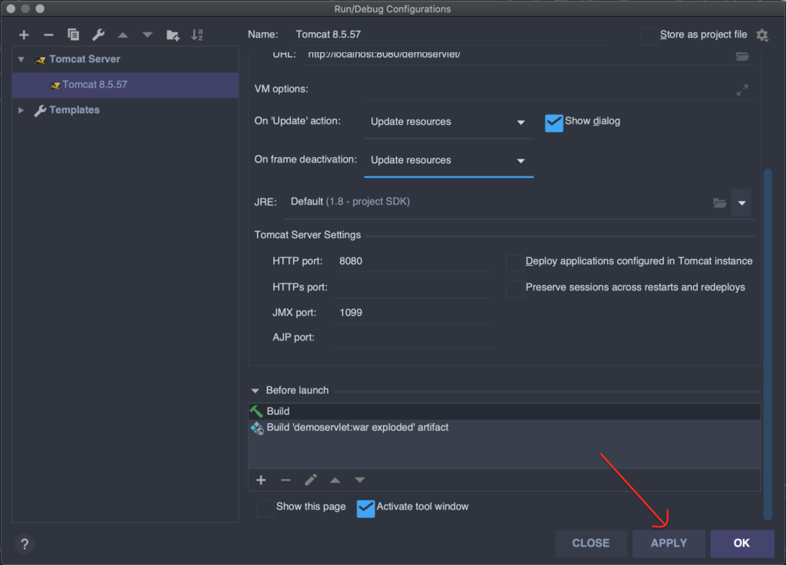Expand the VM options field
This screenshot has width=786, height=565.
pyautogui.click(x=742, y=90)
